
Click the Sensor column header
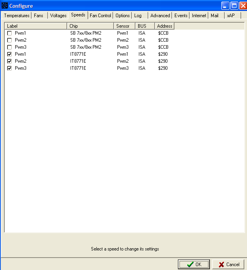tap(124, 26)
